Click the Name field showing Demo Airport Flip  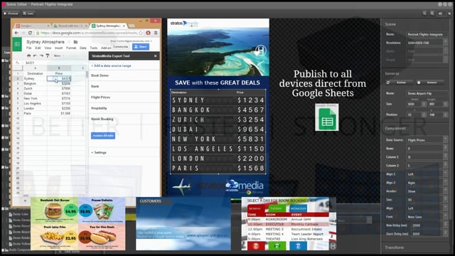point(427,93)
